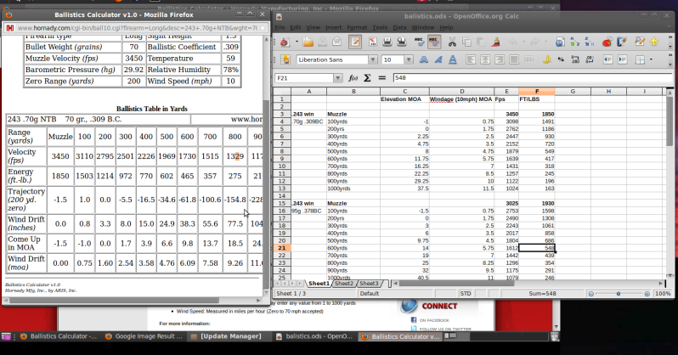Click the Sum sigma icon
The image size is (678, 355).
click(x=367, y=78)
